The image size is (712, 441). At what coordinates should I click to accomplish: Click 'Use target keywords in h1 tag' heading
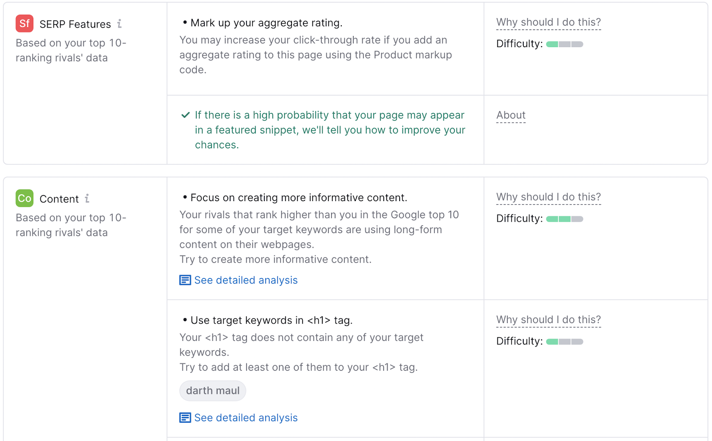tap(271, 320)
